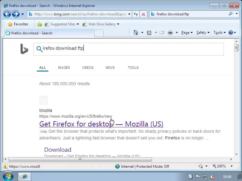The width and height of the screenshot is (242, 181).
Task: Click the horizontal scrollbar thumb
Action: tap(80, 160)
